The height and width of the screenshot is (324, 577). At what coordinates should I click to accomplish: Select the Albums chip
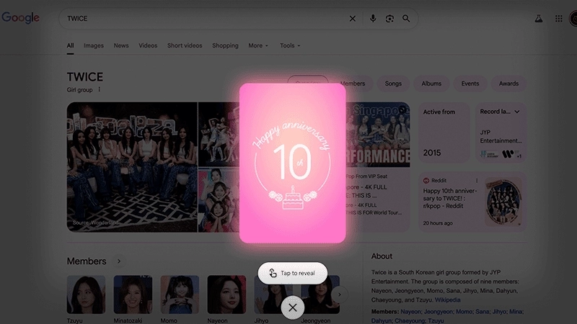(x=431, y=84)
